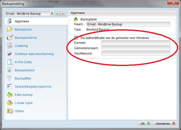The image size is (181, 130).
Task: Confirm with the OK button
Action: (x=145, y=123)
